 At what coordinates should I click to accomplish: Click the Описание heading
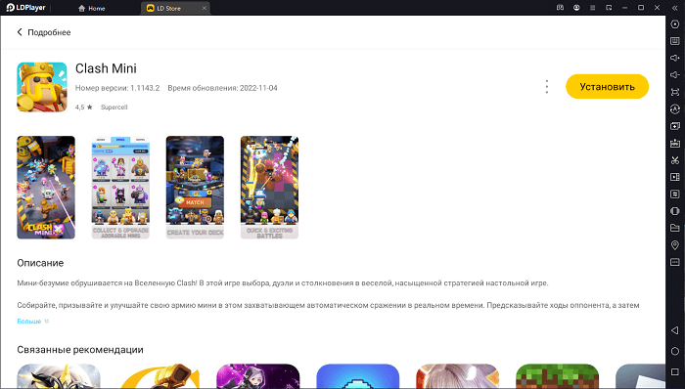(40, 263)
